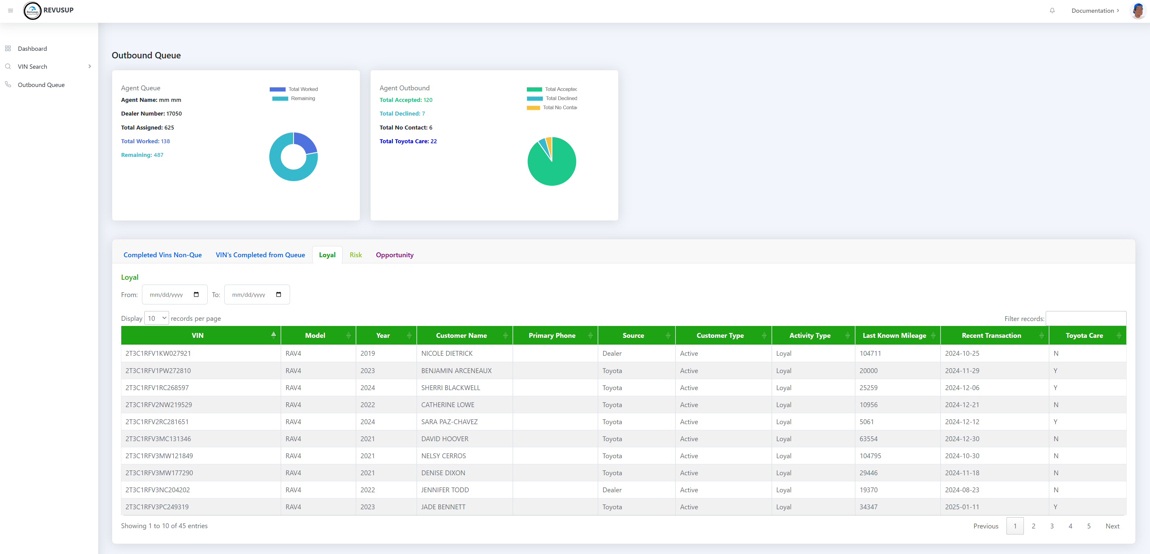The height and width of the screenshot is (554, 1150).
Task: Click the Filter records input field
Action: pos(1086,319)
